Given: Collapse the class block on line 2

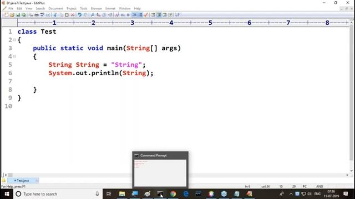Looking at the screenshot, I should coord(14,40).
